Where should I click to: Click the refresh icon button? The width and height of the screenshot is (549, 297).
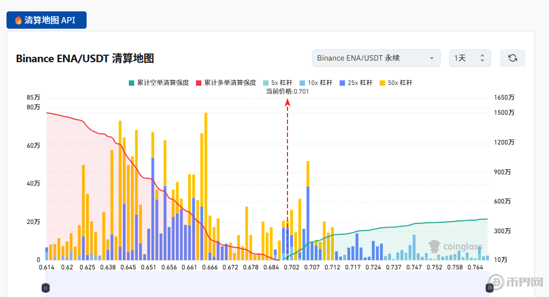(512, 58)
